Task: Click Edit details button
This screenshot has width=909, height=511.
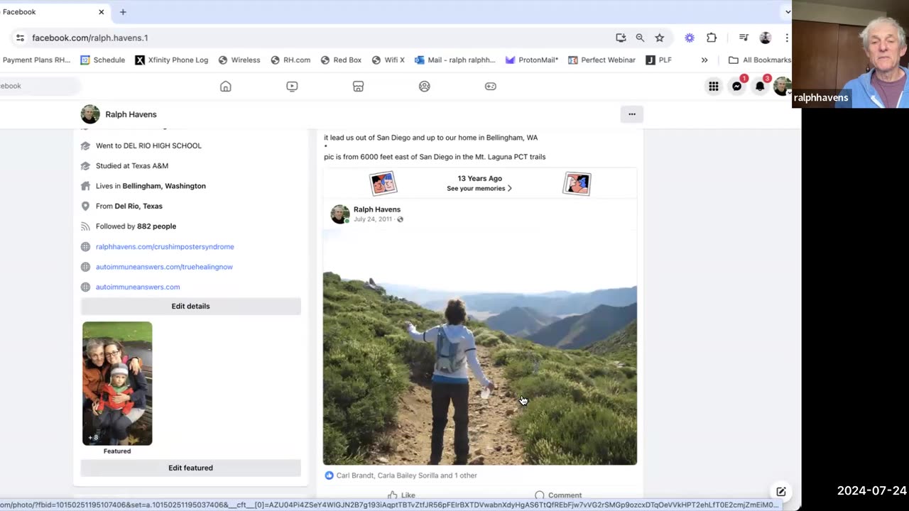Action: pyautogui.click(x=190, y=307)
